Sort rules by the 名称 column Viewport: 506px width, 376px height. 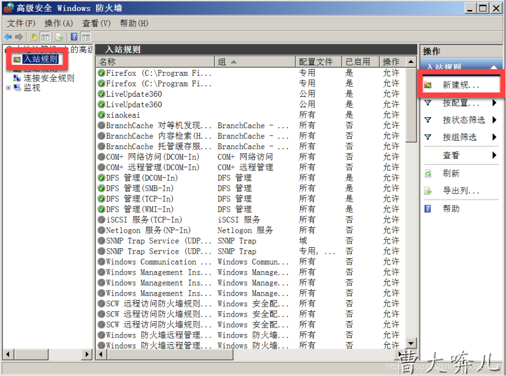155,62
